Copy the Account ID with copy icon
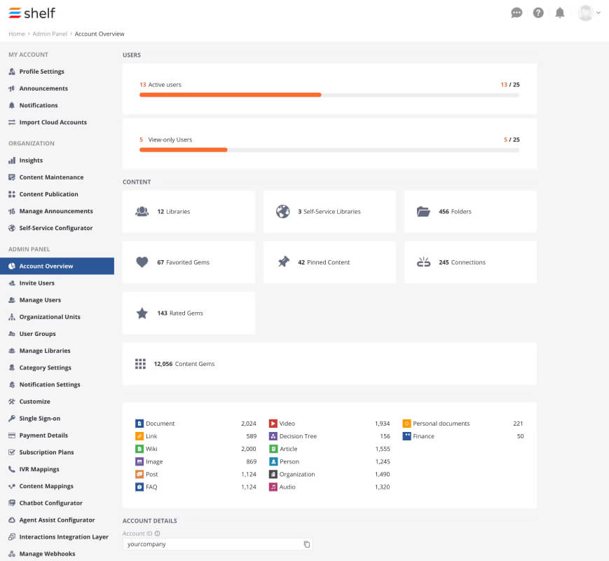609x561 pixels. tap(306, 544)
